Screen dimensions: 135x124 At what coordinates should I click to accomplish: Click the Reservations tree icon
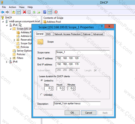coord(18,40)
